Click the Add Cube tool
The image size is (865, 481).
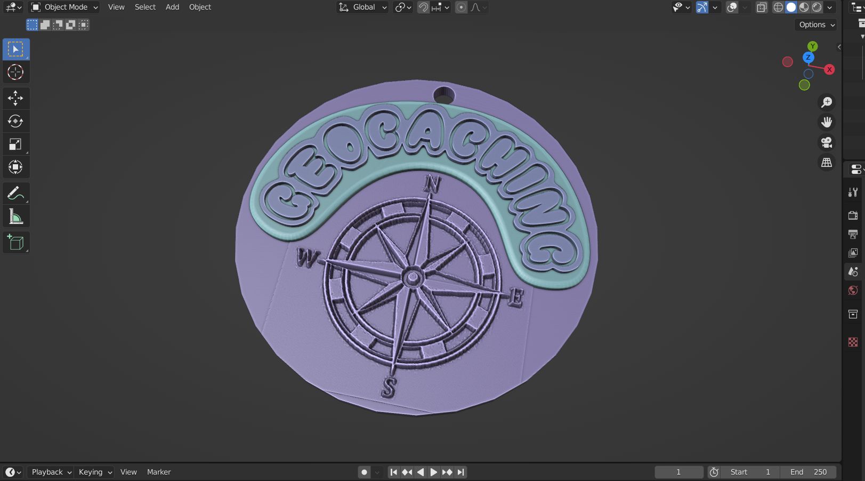[16, 242]
